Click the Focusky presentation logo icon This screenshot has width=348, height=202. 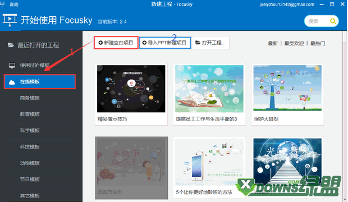click(10, 20)
